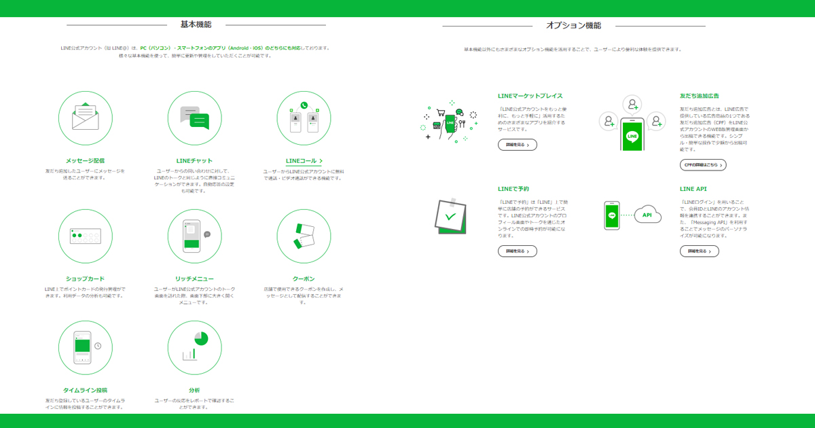Click the クーポン title text
This screenshot has height=428, width=815.
(x=304, y=279)
